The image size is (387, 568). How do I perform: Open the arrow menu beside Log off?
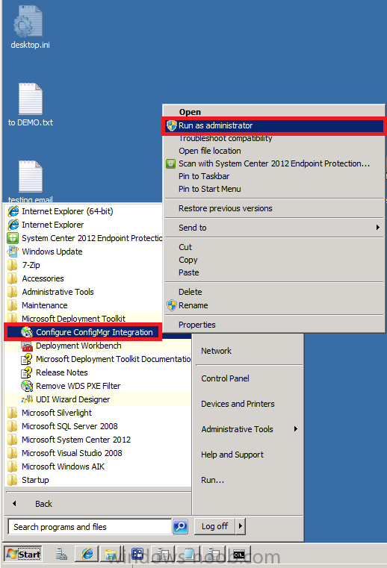[x=241, y=526]
